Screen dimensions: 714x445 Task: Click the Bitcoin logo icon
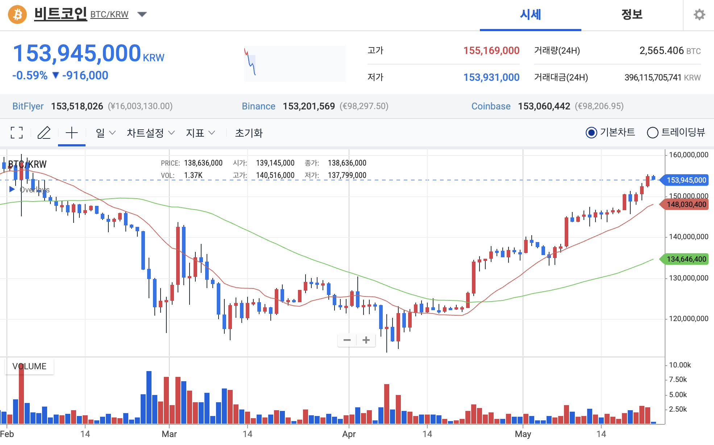pos(17,14)
